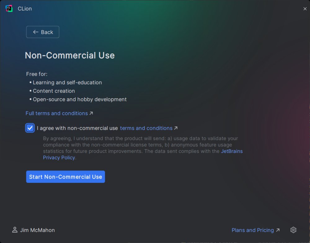Click the left arrow icon inside the Back button
Screen dimensions: 310x243
click(36, 32)
